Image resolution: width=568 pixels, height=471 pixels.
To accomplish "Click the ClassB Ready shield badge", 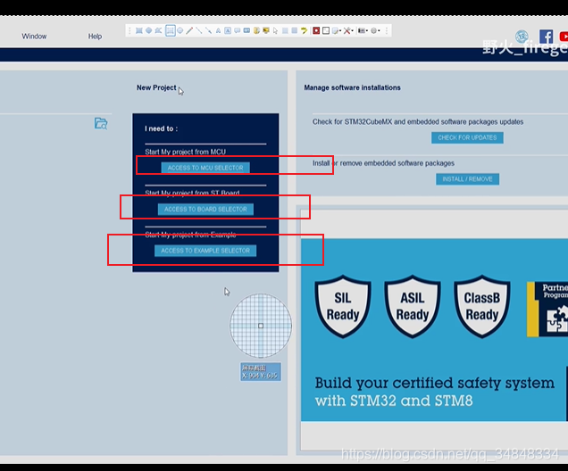I will coord(481,306).
